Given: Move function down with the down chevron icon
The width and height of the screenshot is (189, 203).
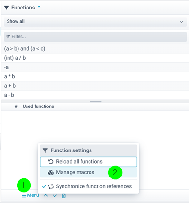Looking at the screenshot, I should [x=54, y=196].
